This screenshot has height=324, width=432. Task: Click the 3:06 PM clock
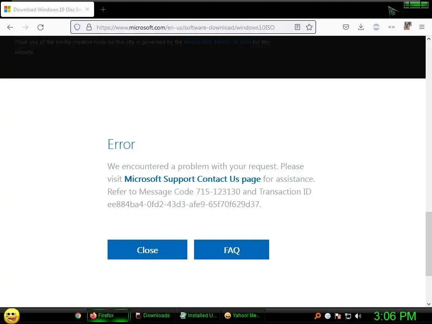tap(395, 316)
